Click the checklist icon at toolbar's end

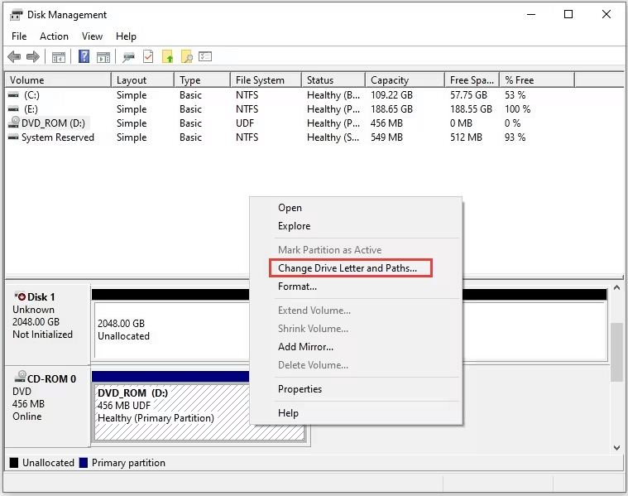(206, 57)
